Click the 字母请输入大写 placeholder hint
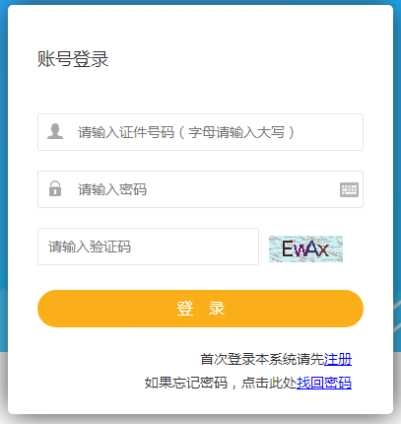Screen dimensions: 401x424 236,132
